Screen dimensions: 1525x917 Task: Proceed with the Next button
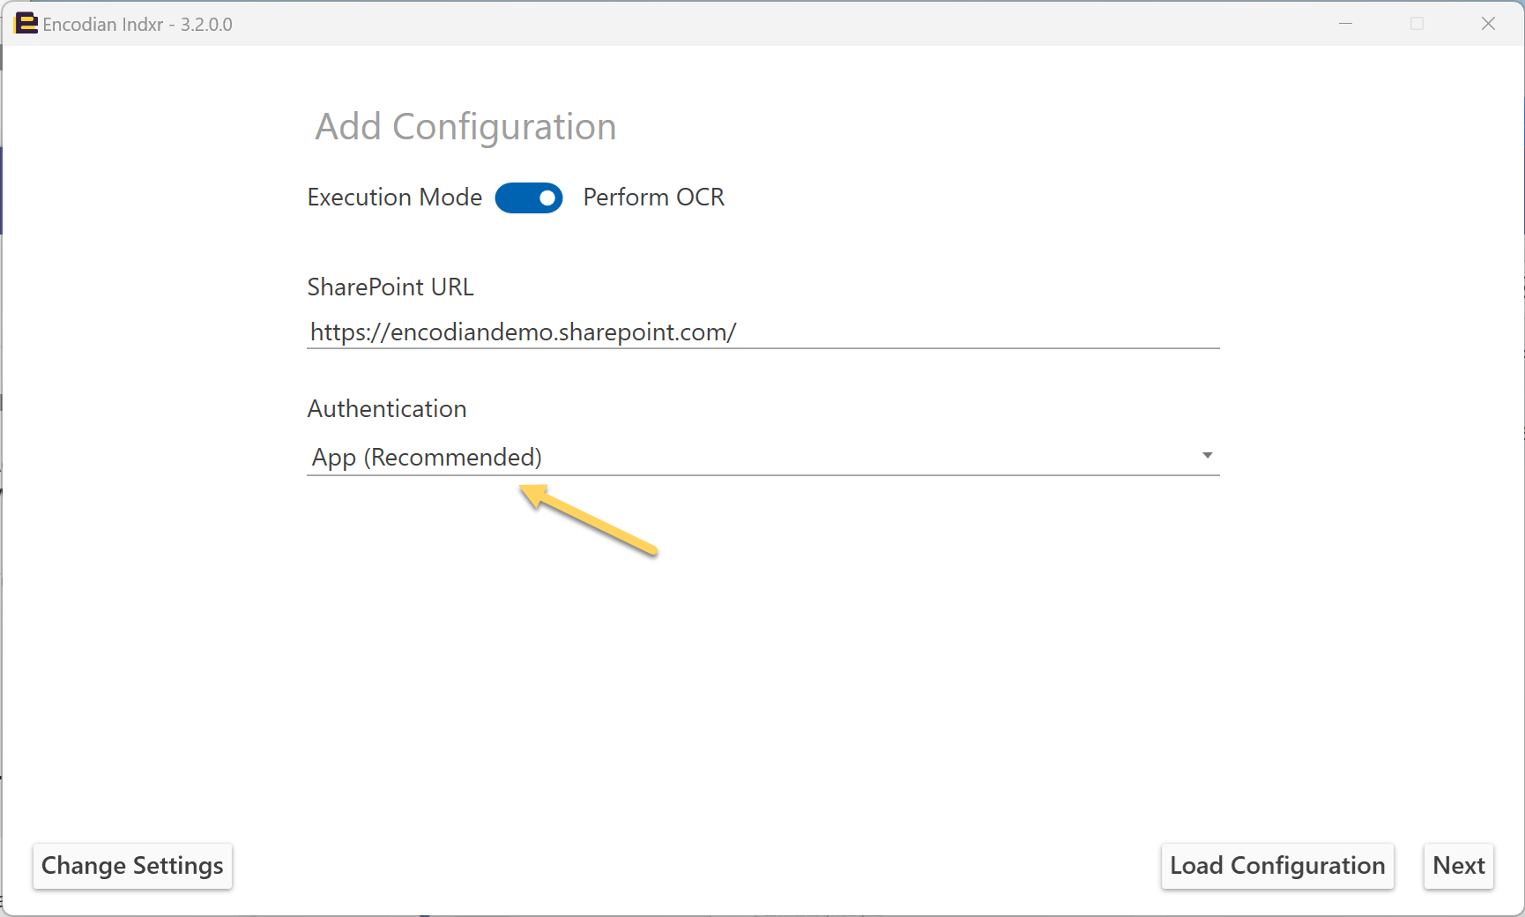pos(1459,866)
